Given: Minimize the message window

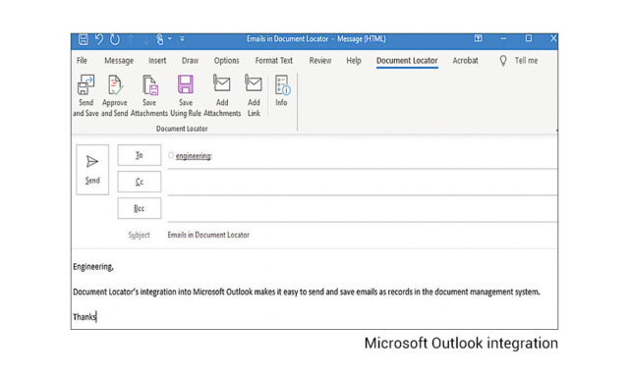Looking at the screenshot, I should (503, 38).
